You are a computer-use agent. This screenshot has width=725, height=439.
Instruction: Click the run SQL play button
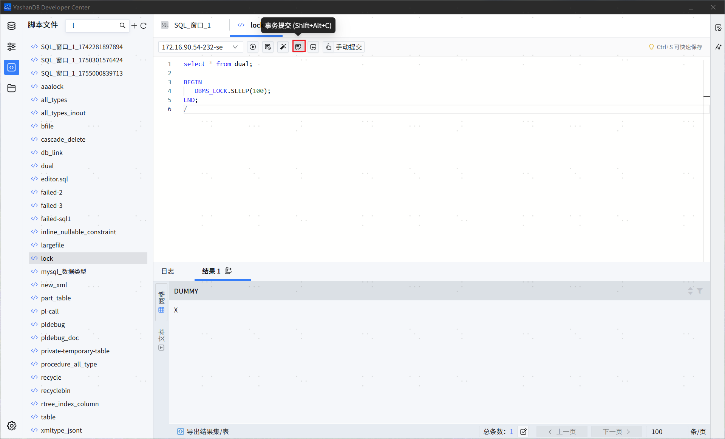tap(253, 47)
